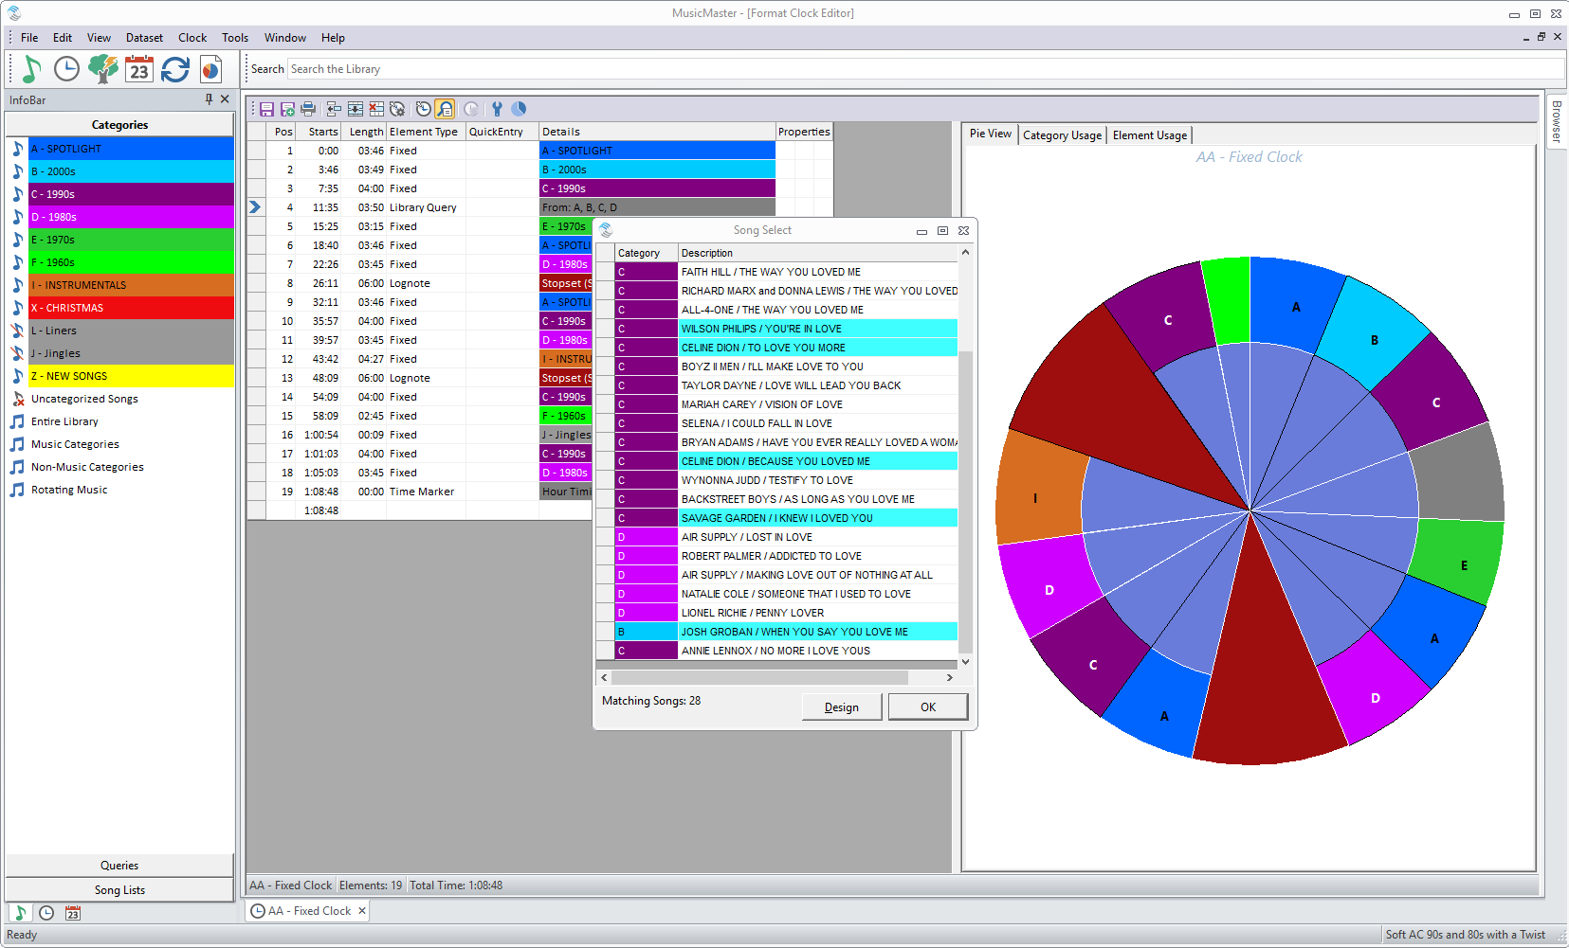Open Clocks via main toolbar clock icon

click(66, 69)
